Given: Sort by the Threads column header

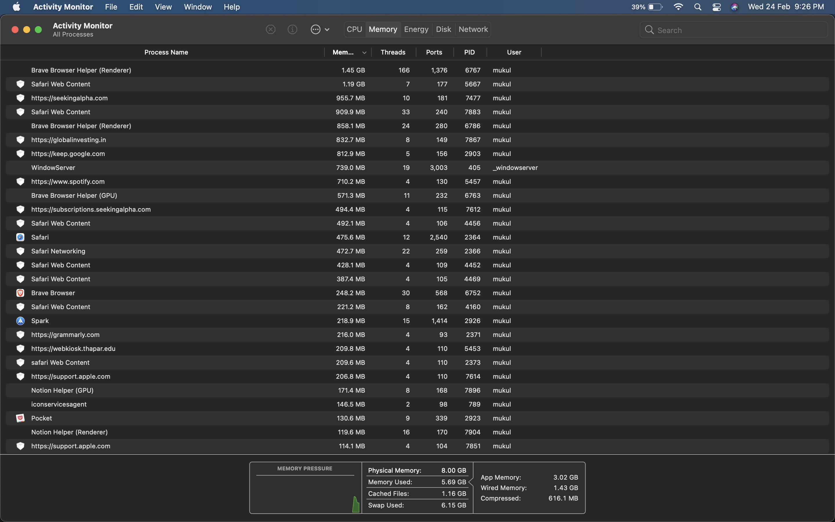Looking at the screenshot, I should 393,52.
